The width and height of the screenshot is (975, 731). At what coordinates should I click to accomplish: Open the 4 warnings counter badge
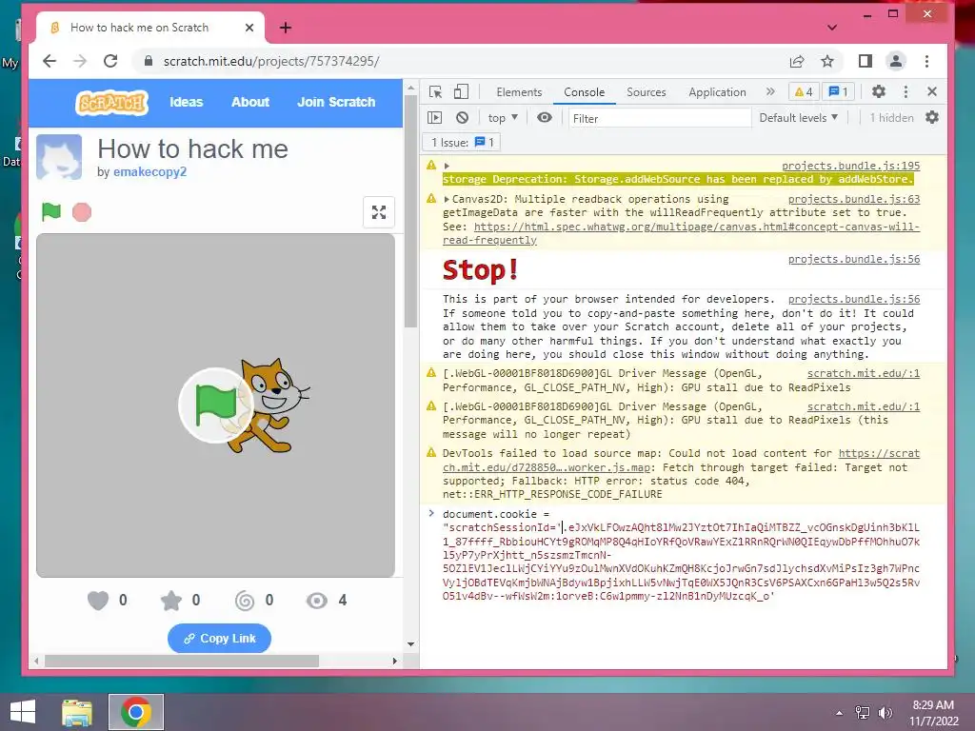coord(804,92)
